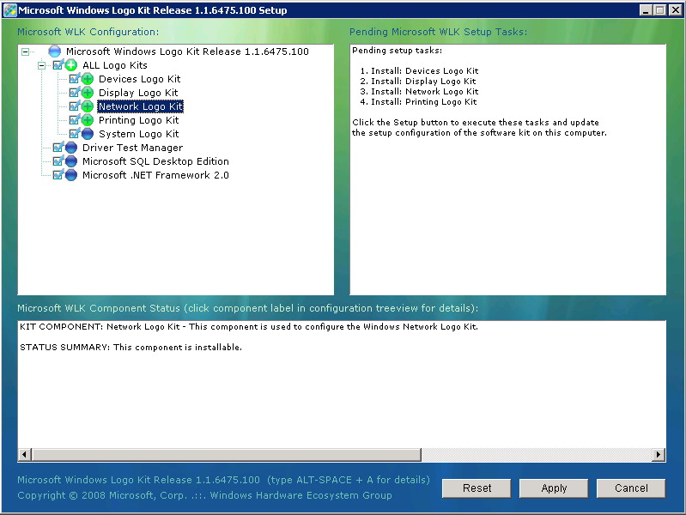Close the Setup window
The height and width of the screenshot is (515, 686).
click(x=676, y=10)
